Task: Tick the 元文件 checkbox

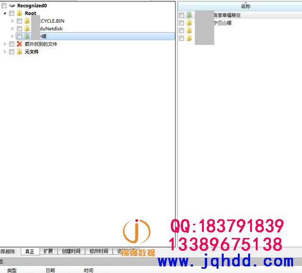Action: (x=11, y=52)
